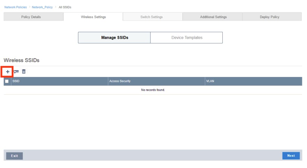Click the trash icon to delete SSID
This screenshot has width=307, height=168.
[x=24, y=72]
